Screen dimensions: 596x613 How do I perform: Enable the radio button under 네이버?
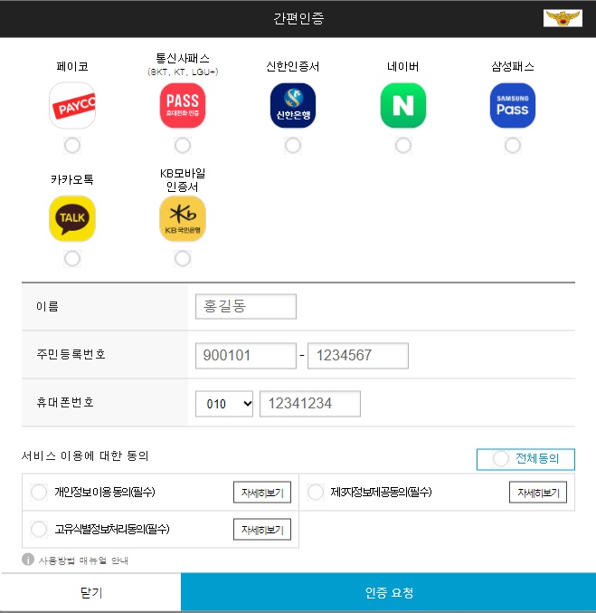pos(403,146)
